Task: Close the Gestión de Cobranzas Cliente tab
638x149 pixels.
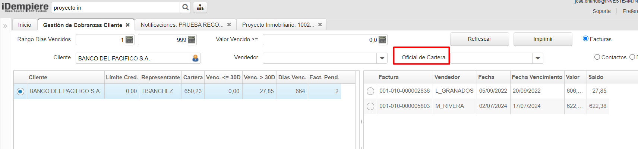Action: [x=128, y=25]
